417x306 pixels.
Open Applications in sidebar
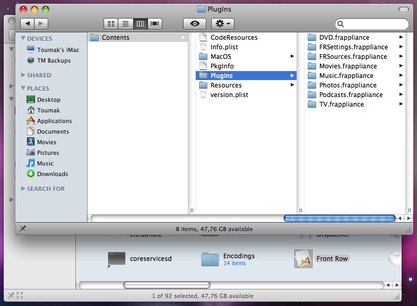[49, 121]
